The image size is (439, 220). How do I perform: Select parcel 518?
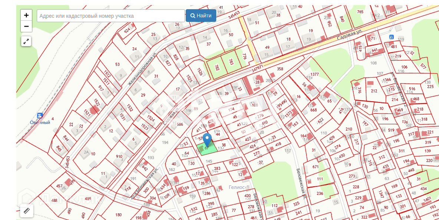tap(128, 189)
